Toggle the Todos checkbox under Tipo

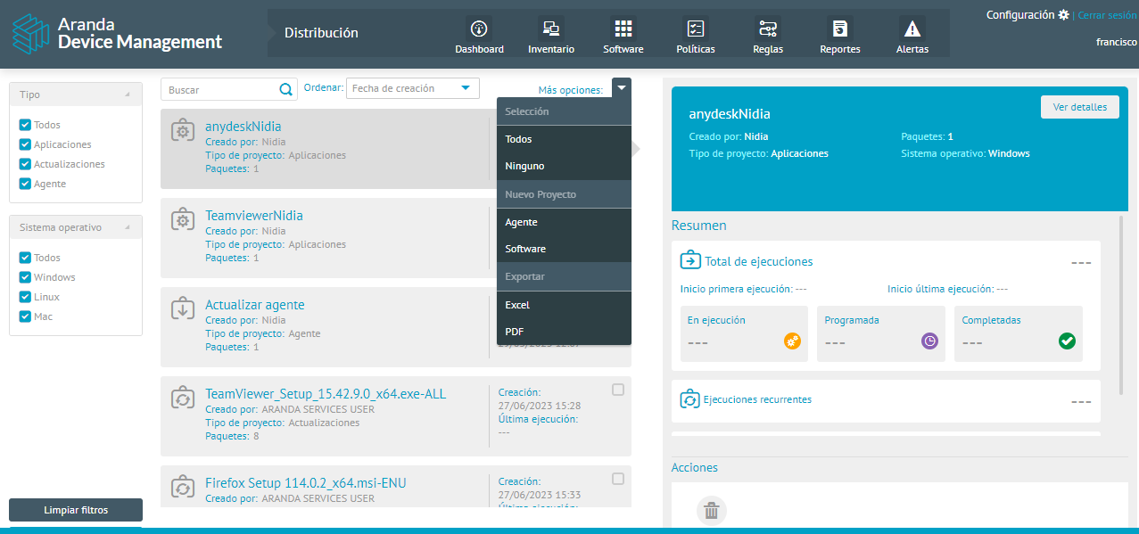[25, 125]
